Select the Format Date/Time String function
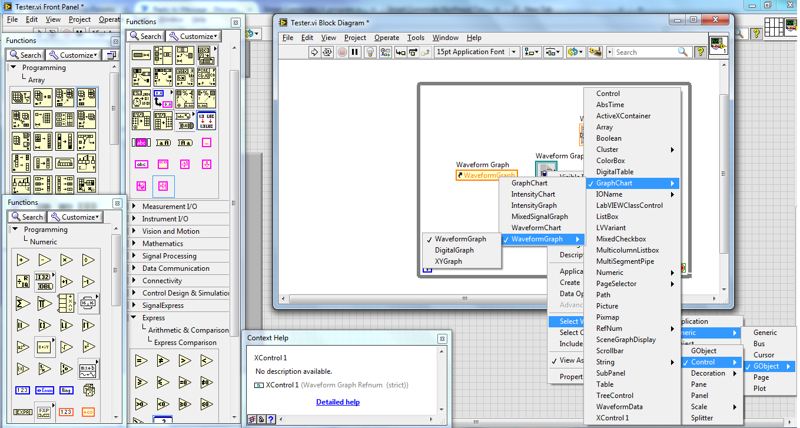This screenshot has height=428, width=800. click(141, 99)
